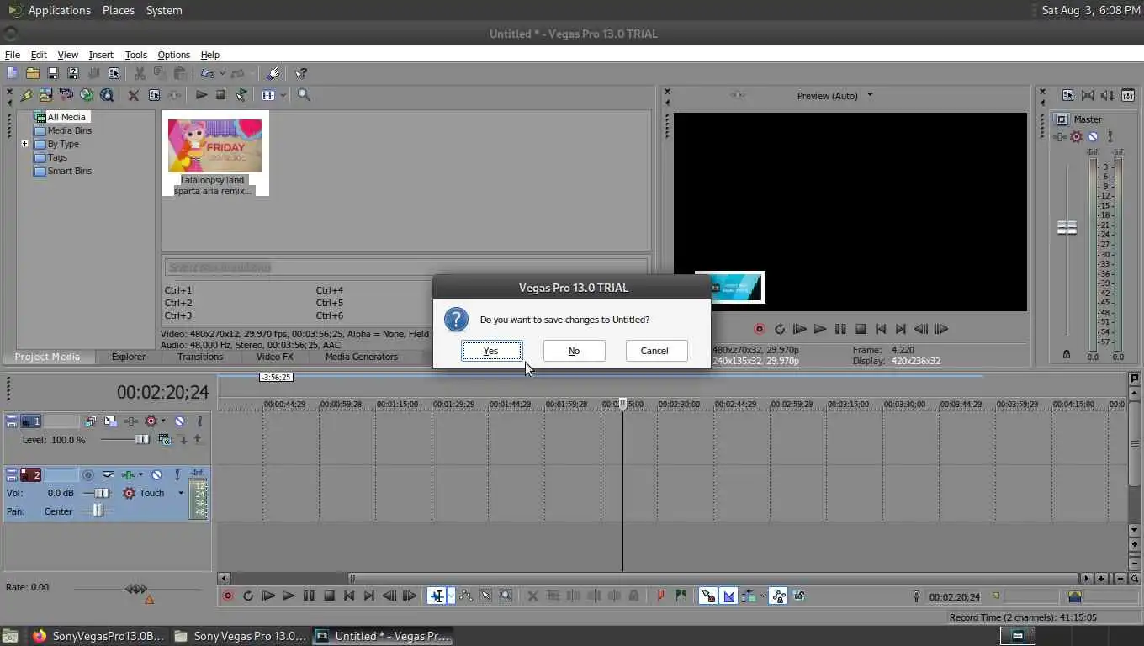Adjust the Master volume fader

1067,227
